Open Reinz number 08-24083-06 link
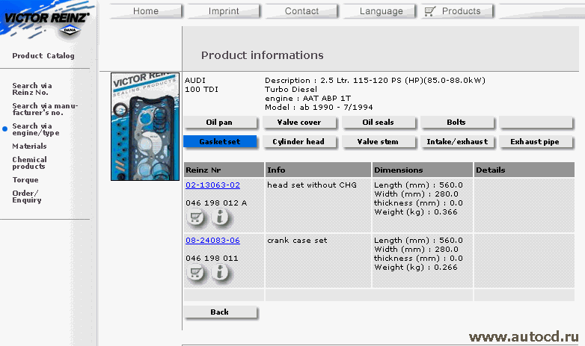This screenshot has width=585, height=346. point(212,241)
